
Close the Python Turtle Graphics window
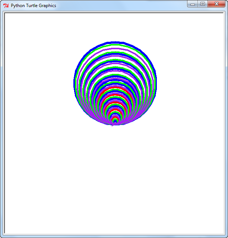[216, 4]
